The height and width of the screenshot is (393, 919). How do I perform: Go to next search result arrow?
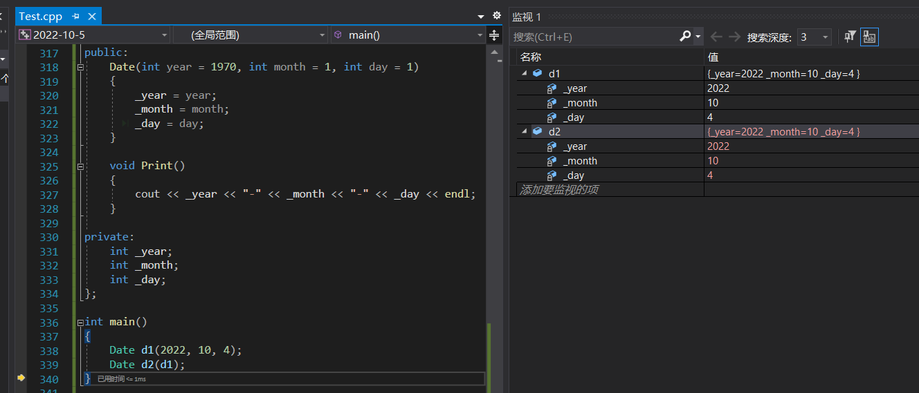[x=734, y=37]
